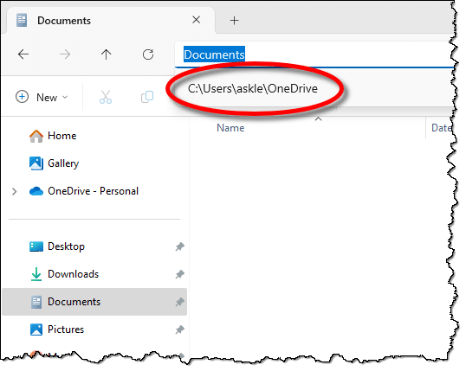Click the Desktop folder icon
This screenshot has height=371, width=466.
click(x=36, y=246)
